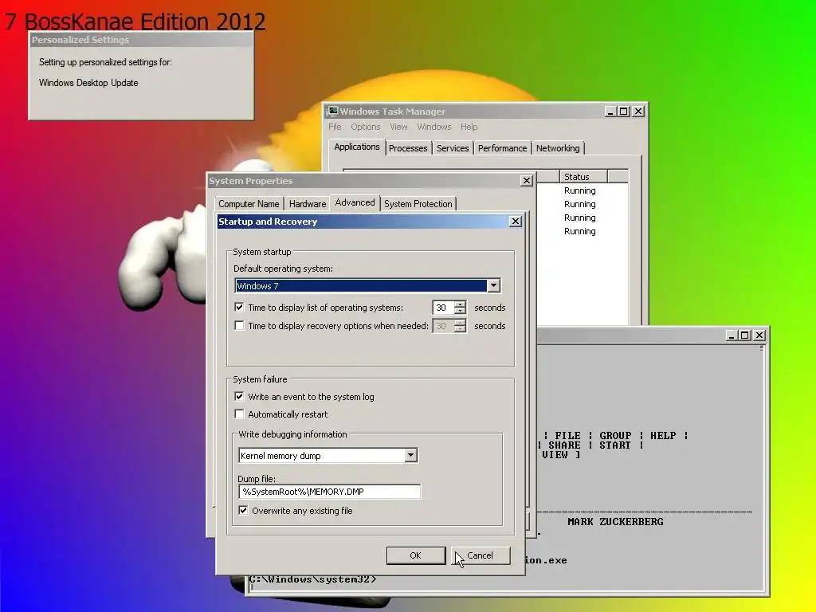The image size is (816, 612).
Task: Minimize the Windows Task Manager window
Action: tap(610, 112)
